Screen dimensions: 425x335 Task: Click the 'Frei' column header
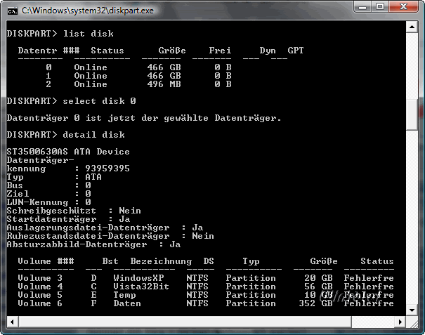point(220,51)
